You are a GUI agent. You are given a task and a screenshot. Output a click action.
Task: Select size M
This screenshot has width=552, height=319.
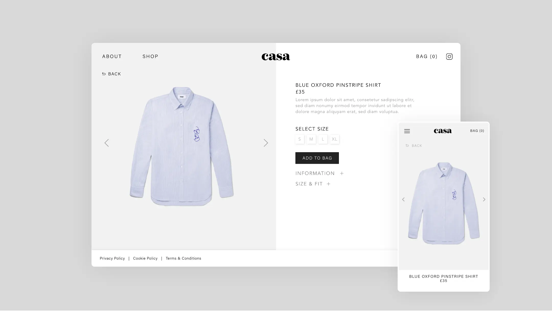(x=311, y=139)
